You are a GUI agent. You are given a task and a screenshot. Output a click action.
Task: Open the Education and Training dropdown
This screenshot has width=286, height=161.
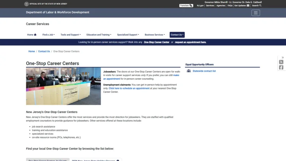coord(99,35)
